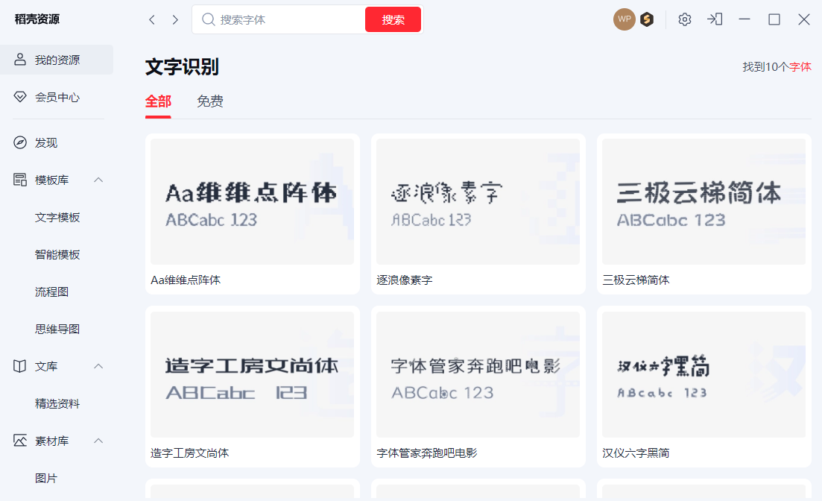The height and width of the screenshot is (501, 822).
Task: Select 文字模板 under 模板库
Action: [x=57, y=217]
